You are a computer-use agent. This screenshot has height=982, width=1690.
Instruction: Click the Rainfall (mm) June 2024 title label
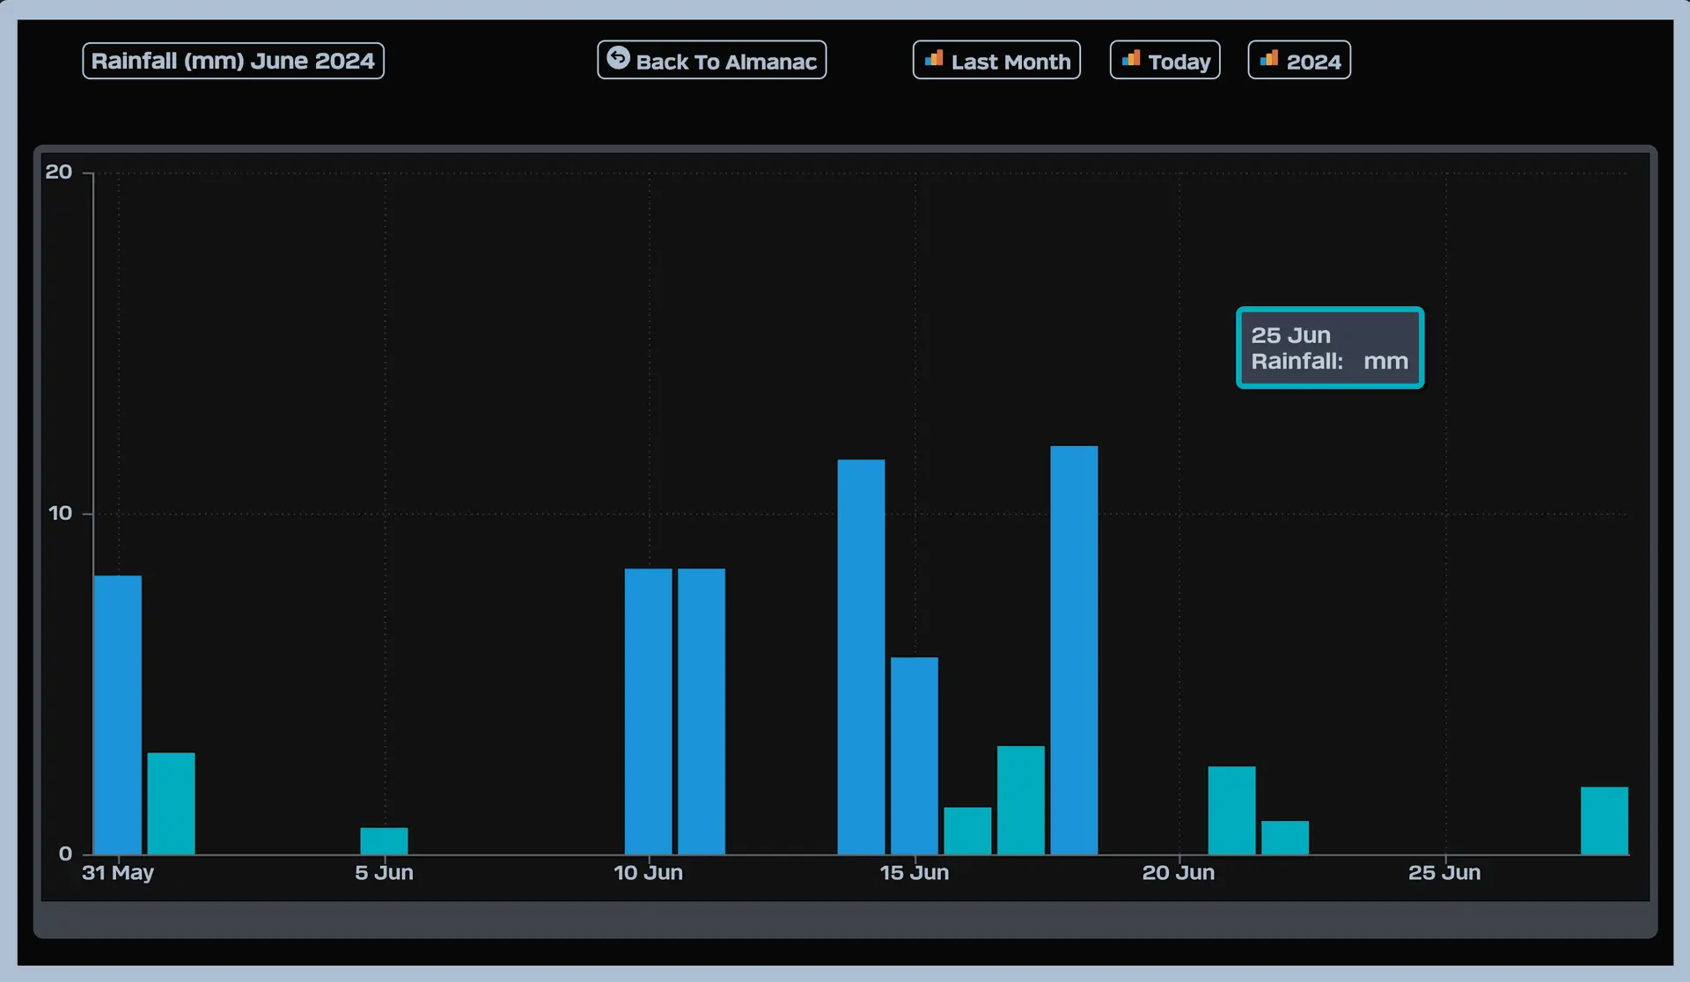tap(233, 61)
